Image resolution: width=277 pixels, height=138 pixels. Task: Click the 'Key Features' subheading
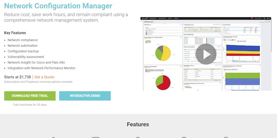15,33
